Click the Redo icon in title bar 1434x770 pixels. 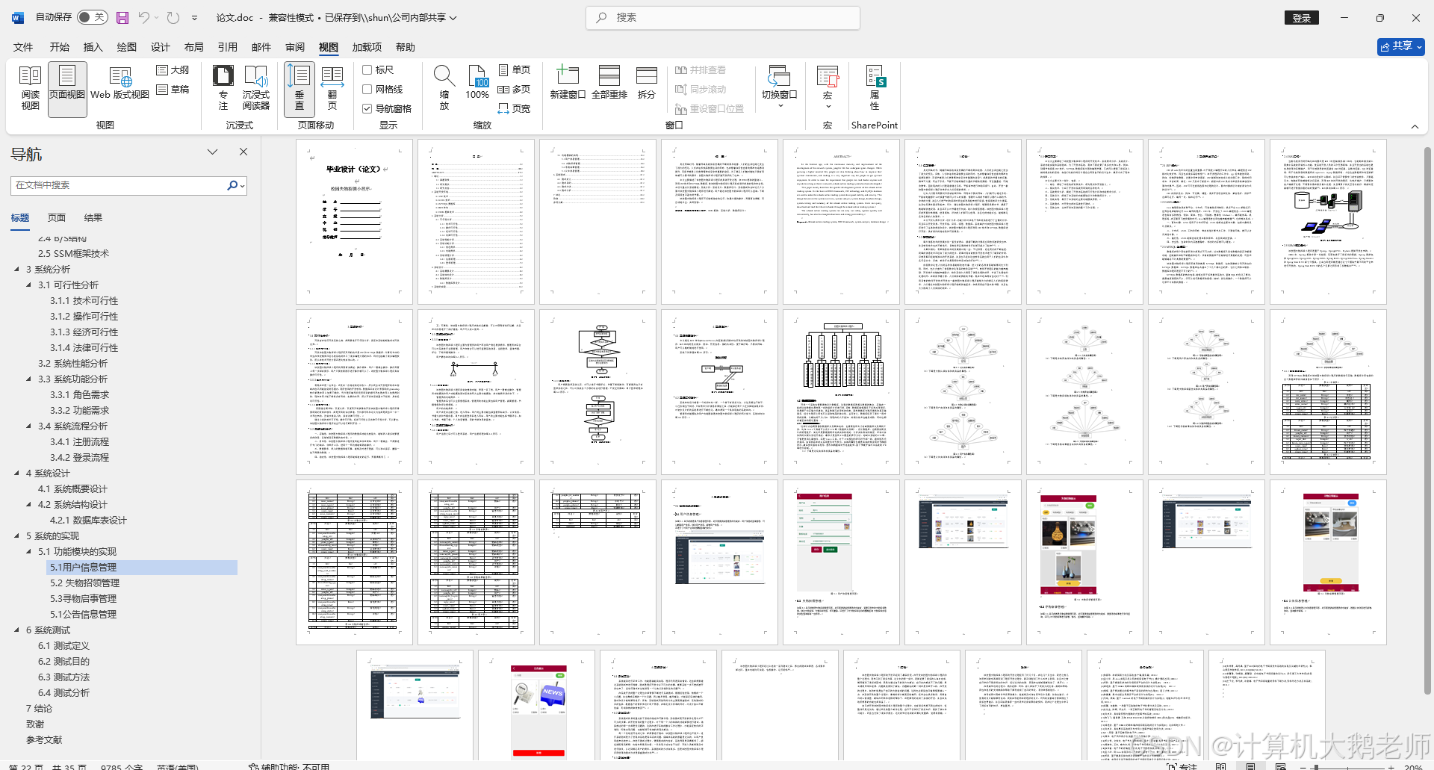[x=173, y=17]
